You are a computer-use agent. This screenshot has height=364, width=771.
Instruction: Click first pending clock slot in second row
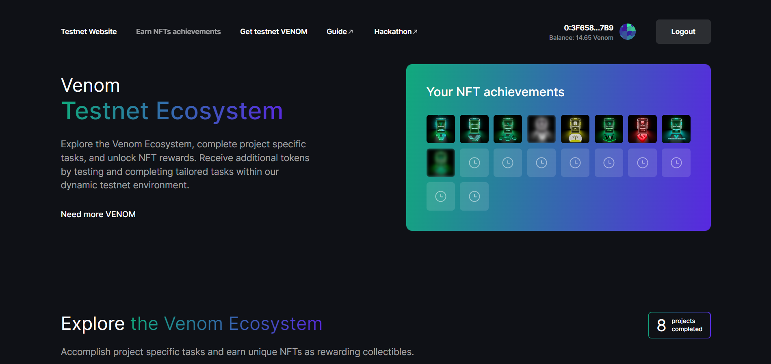coord(474,163)
